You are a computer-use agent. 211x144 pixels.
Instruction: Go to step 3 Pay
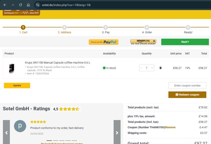[106, 32]
